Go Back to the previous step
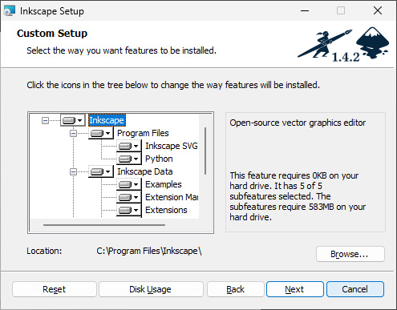397x310 pixels. (x=236, y=289)
